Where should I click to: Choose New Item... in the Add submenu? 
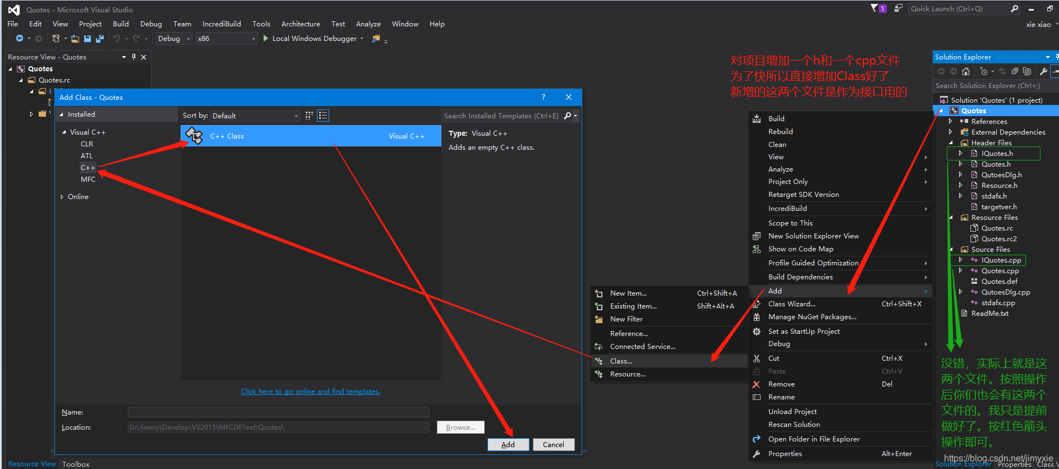point(669,293)
